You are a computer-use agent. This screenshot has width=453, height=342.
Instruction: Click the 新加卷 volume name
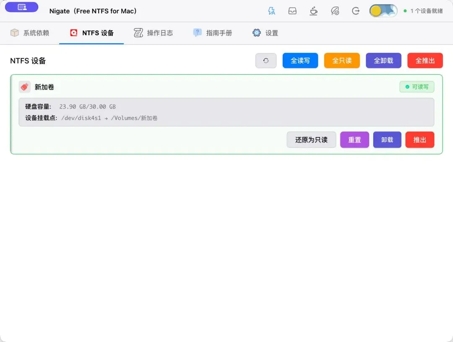click(44, 87)
